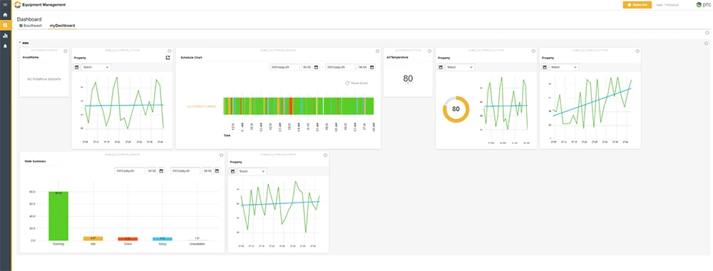Viewport: 713px width, 271px height.
Task: Click State Summary start time field
Action: point(151,171)
